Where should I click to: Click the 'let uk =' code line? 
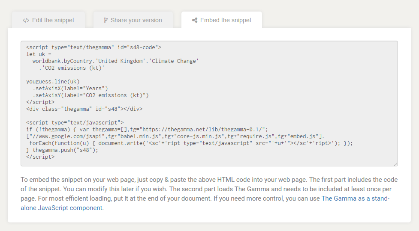click(39, 54)
